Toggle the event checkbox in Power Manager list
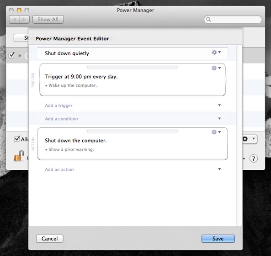This screenshot has height=256, width=271. coord(11,55)
